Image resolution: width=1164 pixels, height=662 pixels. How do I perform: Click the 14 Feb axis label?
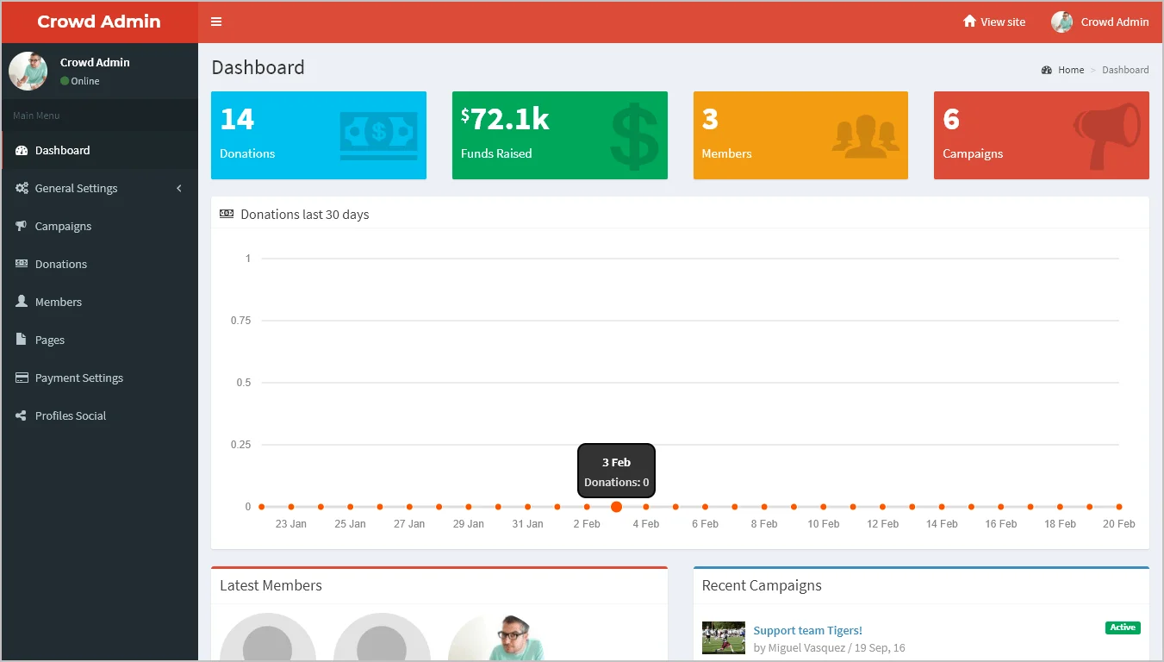942,524
